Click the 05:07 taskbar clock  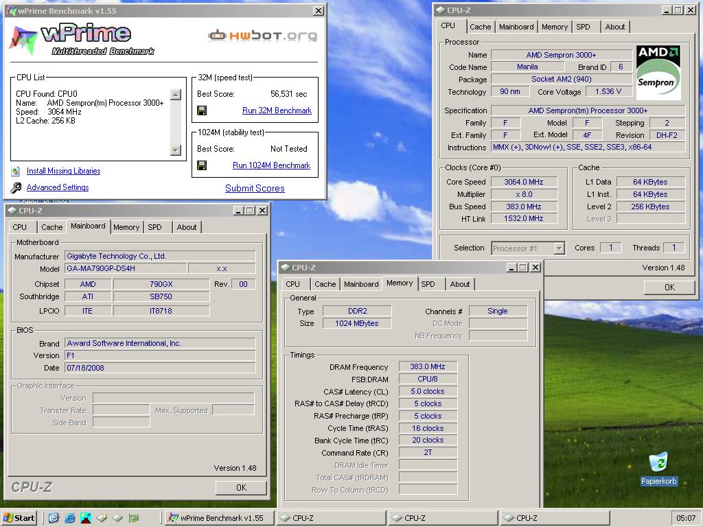(686, 518)
